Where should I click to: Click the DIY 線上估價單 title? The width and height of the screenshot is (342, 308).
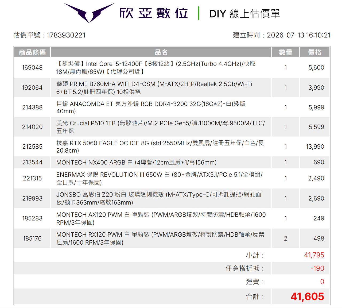(244, 14)
